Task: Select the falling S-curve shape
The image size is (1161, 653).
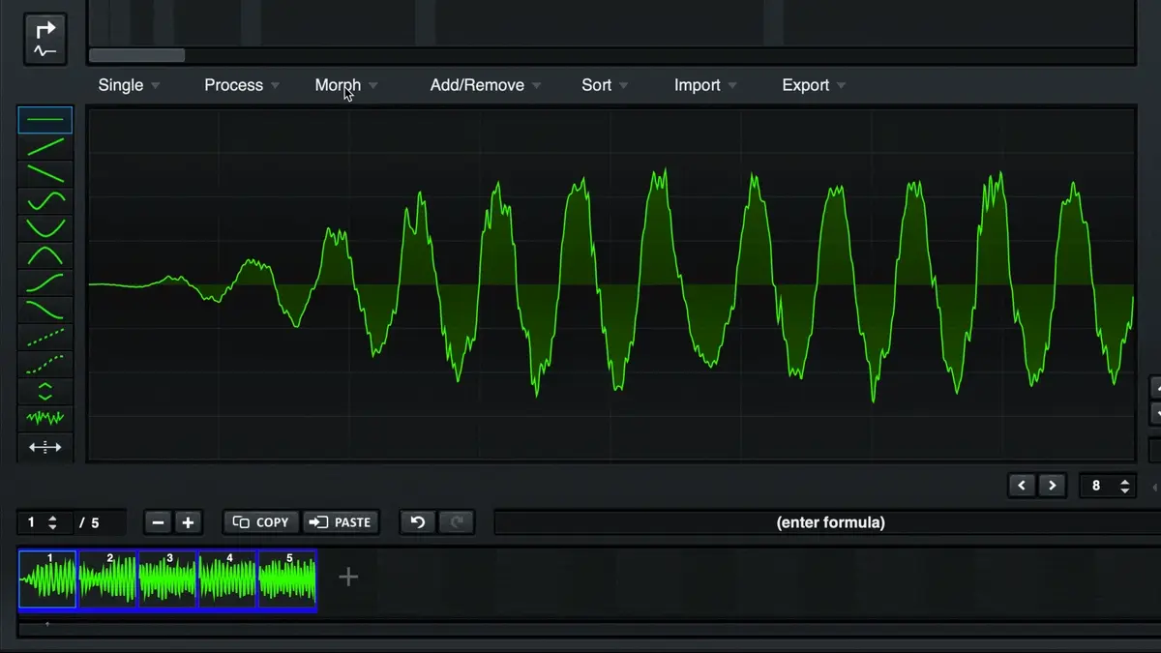Action: [45, 310]
